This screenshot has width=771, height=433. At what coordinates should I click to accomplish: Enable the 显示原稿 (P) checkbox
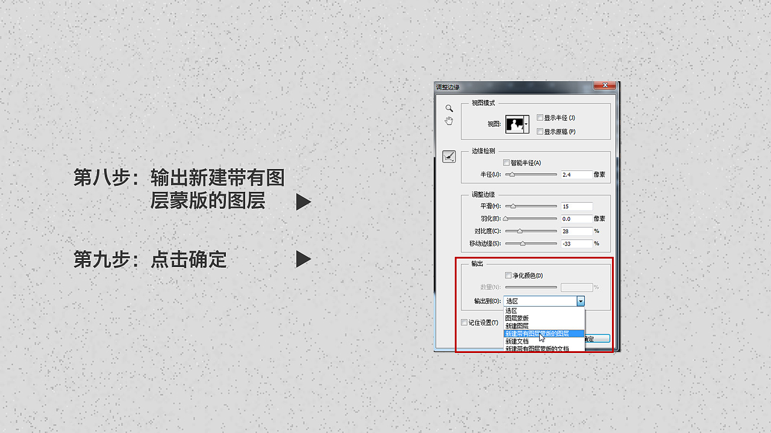point(540,131)
